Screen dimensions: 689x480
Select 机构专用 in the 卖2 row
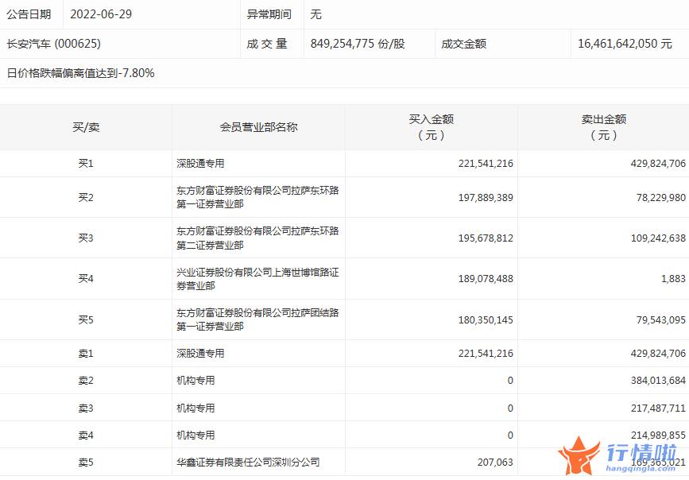click(195, 381)
